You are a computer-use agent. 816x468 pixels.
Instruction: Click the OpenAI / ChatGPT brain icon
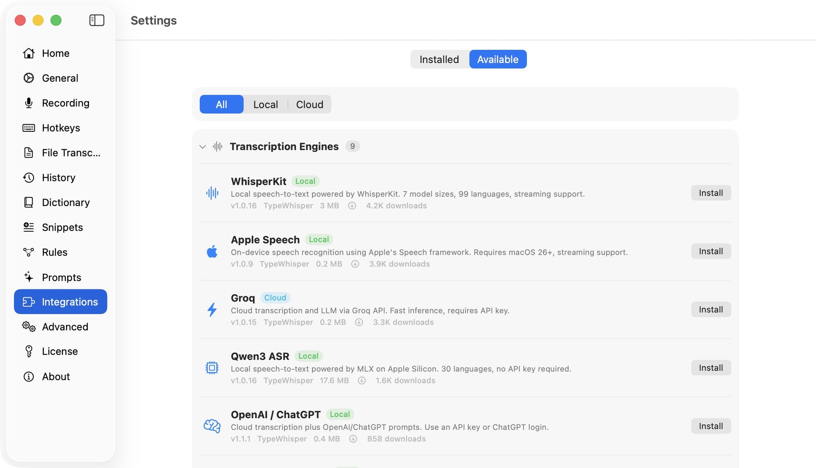212,426
